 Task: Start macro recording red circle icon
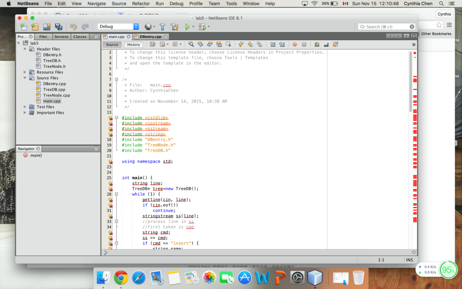click(295, 44)
